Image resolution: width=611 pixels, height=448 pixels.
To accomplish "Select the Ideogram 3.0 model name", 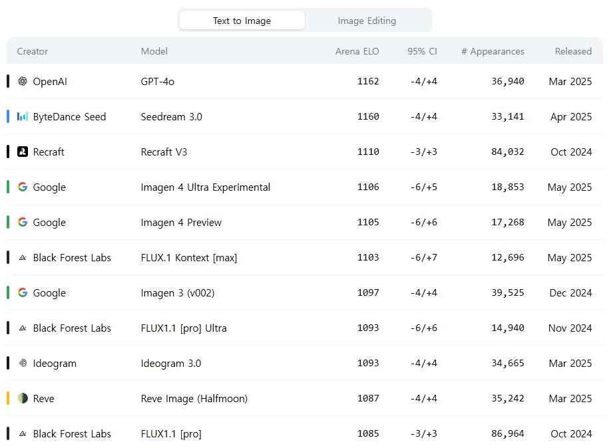I will click(171, 363).
